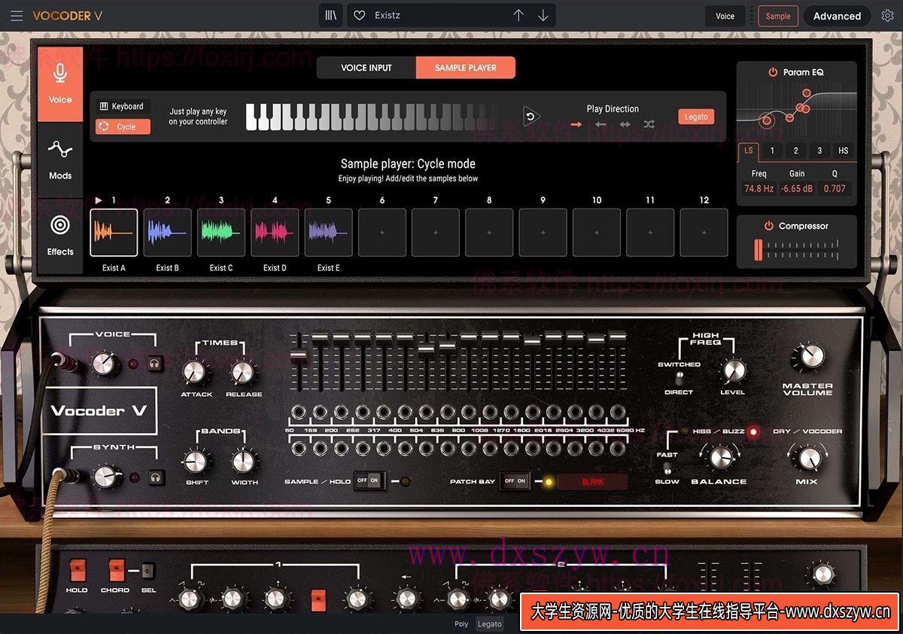Select Exist C sample slot
This screenshot has height=634, width=903.
click(221, 233)
